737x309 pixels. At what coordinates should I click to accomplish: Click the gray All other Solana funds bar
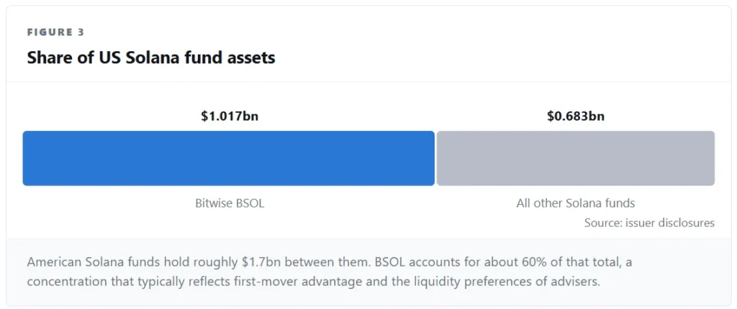(576, 158)
